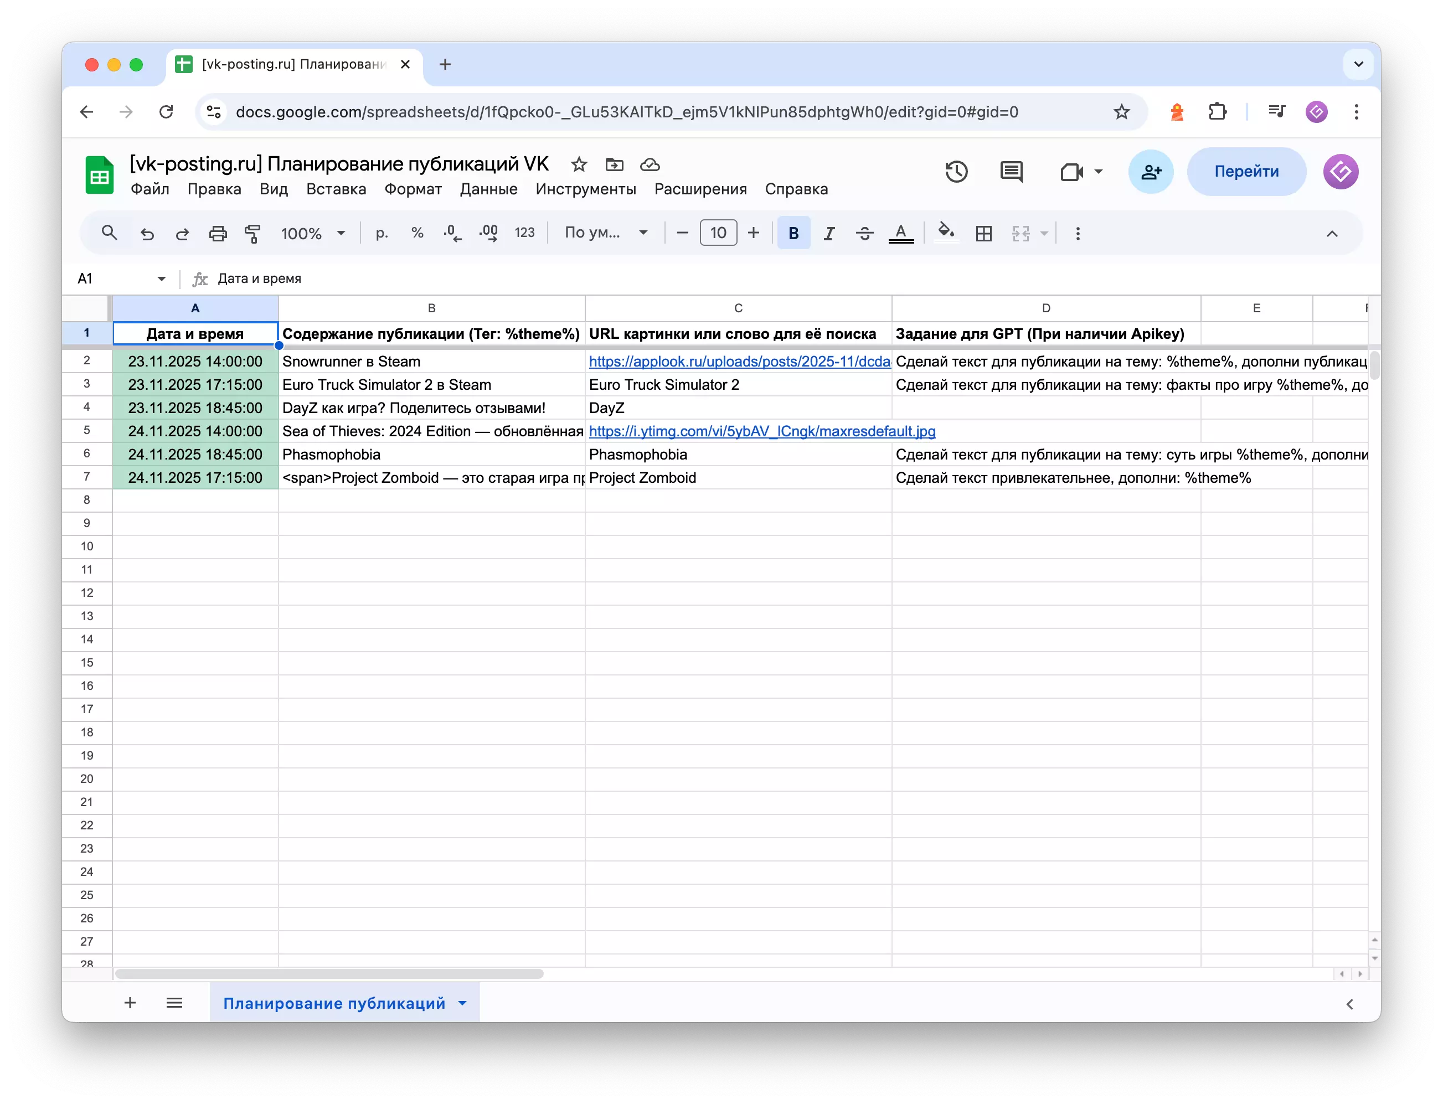This screenshot has height=1104, width=1443.
Task: Open the sheet tab dropdown arrow
Action: coord(462,1003)
